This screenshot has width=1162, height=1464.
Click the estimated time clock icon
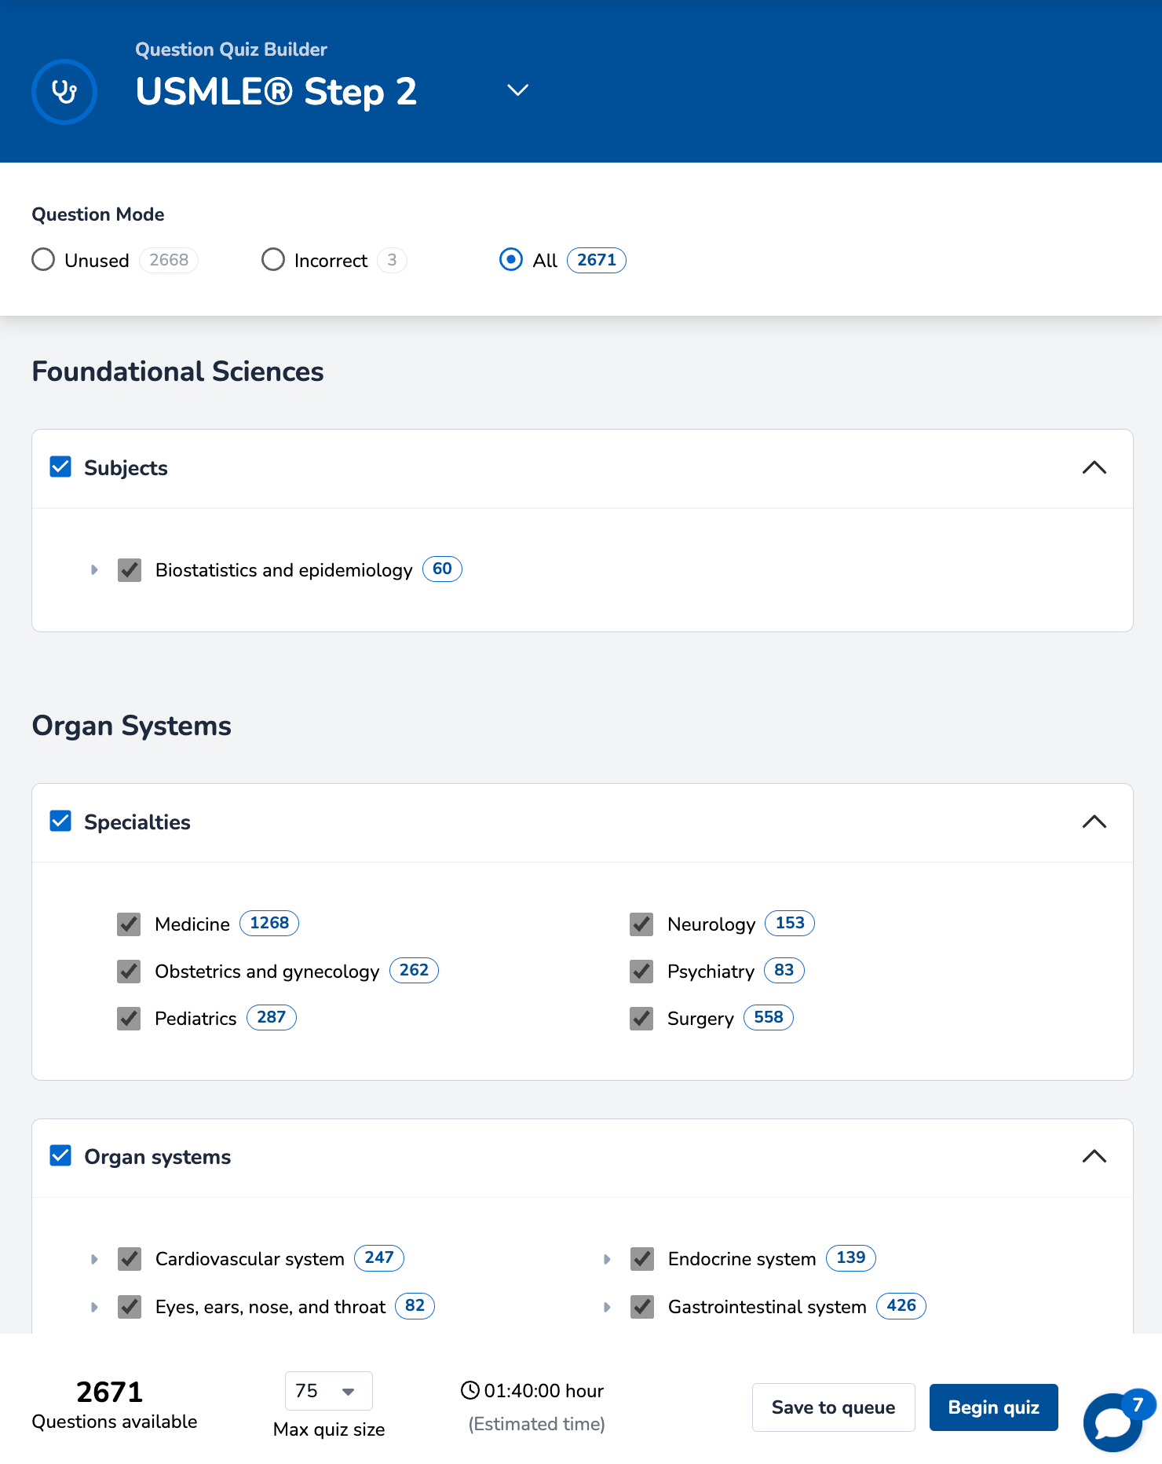(x=470, y=1390)
